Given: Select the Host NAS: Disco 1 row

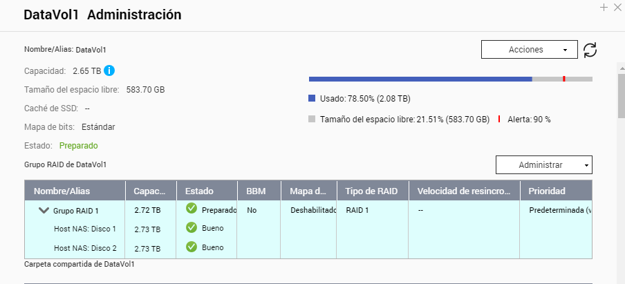Looking at the screenshot, I should click(x=85, y=229).
